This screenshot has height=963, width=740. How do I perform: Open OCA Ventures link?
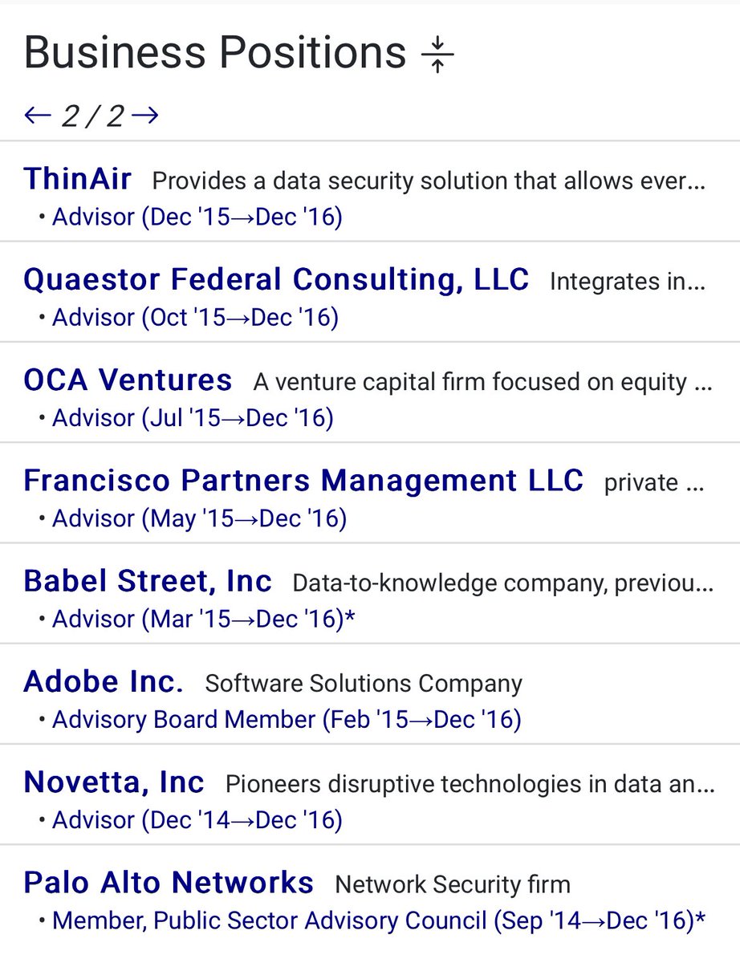(128, 380)
